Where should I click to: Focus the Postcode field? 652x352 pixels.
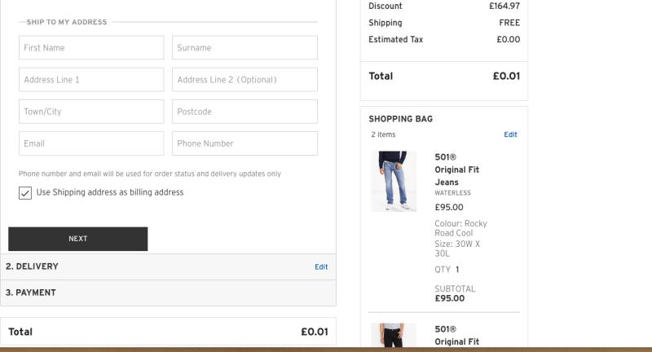(x=244, y=112)
